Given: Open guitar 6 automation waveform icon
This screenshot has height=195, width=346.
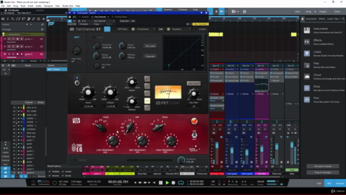Looking at the screenshot, I should [x=41, y=54].
